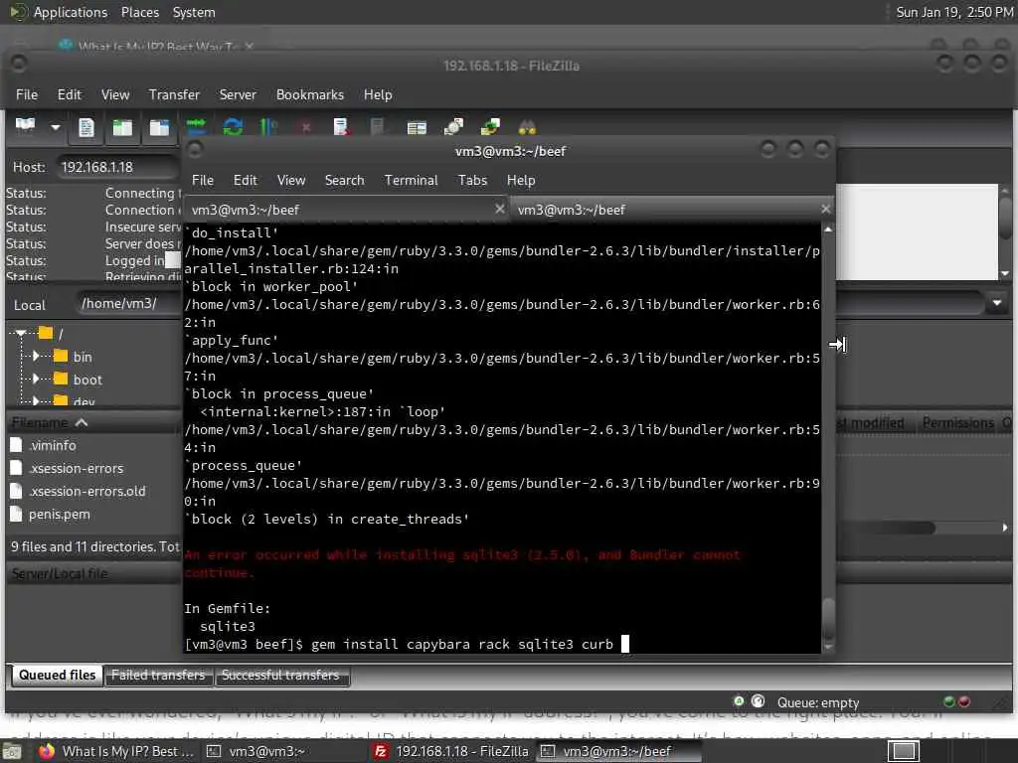Search files with the binoculars icon

(x=527, y=127)
